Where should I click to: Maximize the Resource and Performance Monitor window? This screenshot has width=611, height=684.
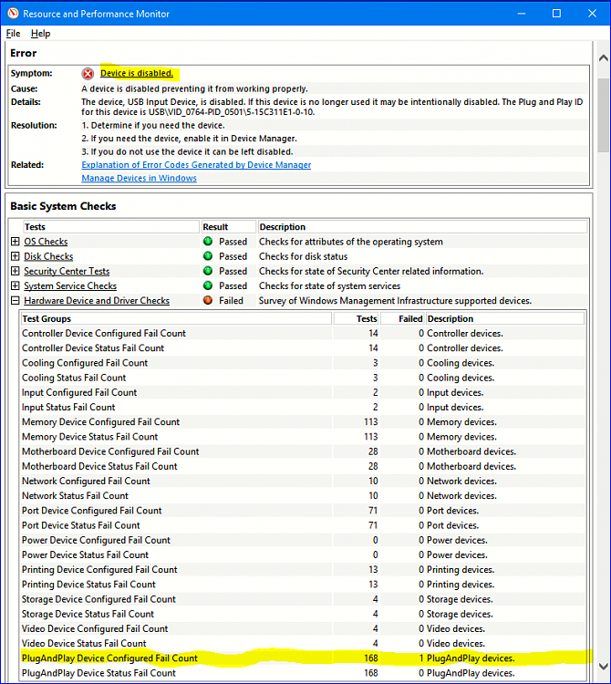point(556,14)
